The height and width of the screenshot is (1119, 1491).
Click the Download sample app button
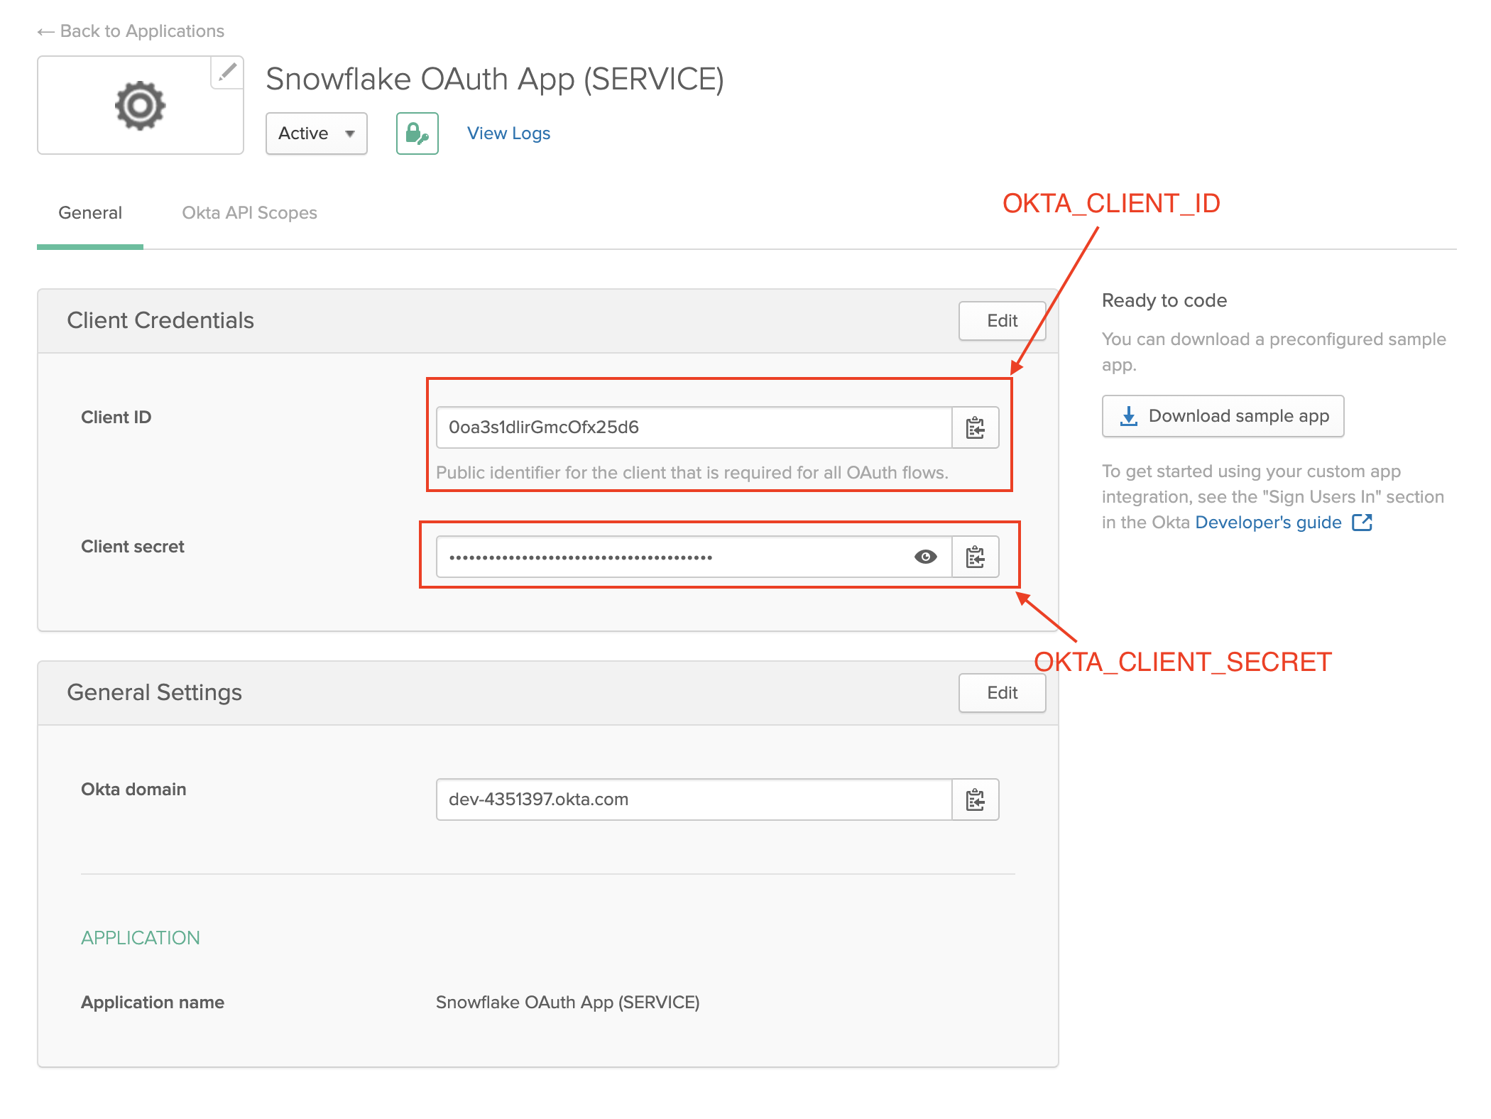tap(1222, 416)
